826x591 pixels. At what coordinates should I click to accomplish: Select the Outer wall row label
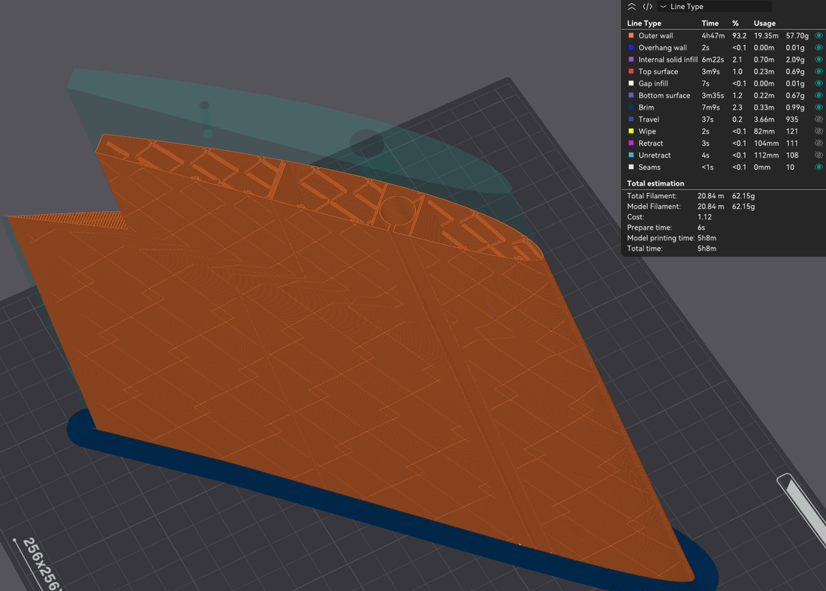coord(656,35)
